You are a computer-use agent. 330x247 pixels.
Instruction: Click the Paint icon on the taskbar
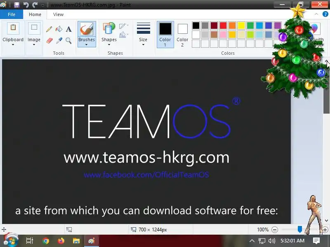(x=92, y=241)
